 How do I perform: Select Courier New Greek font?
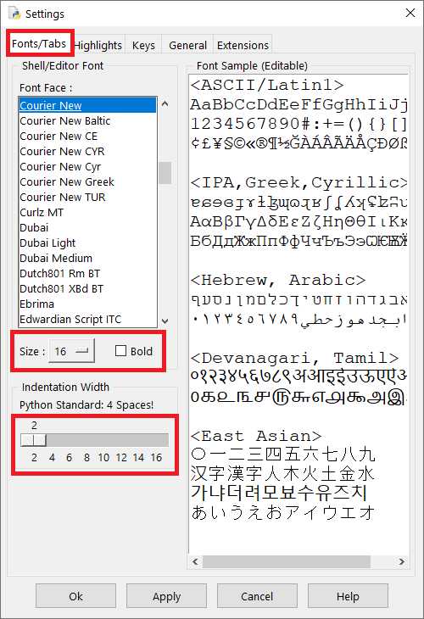tap(67, 182)
